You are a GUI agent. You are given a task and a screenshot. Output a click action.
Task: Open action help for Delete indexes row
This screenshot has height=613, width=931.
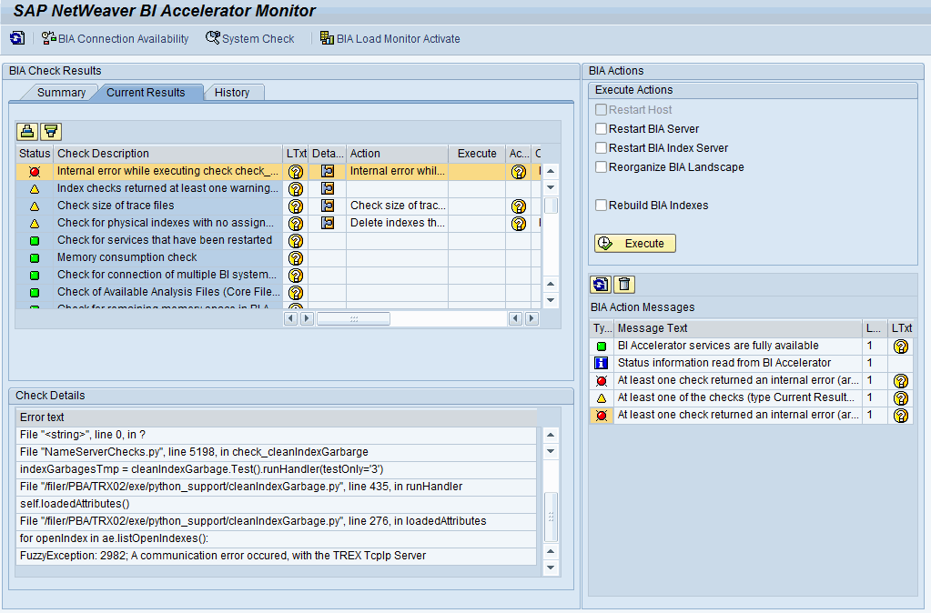(x=519, y=223)
